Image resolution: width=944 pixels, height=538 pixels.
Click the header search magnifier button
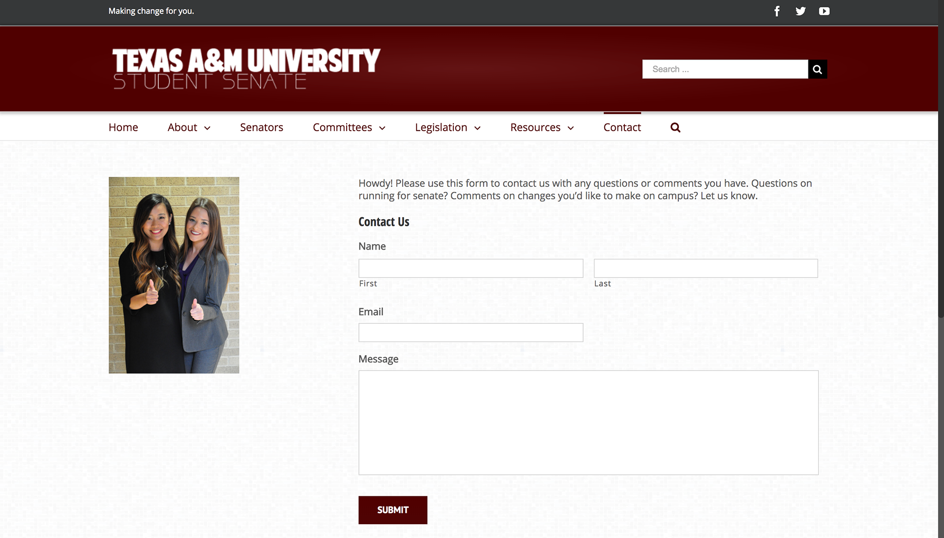click(817, 69)
